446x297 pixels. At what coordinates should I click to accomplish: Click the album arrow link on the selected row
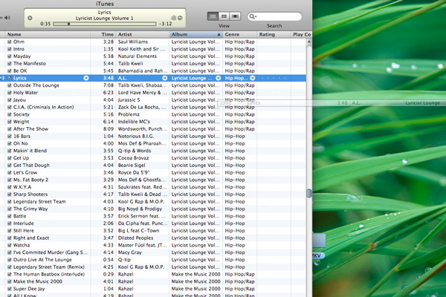pyautogui.click(x=218, y=78)
